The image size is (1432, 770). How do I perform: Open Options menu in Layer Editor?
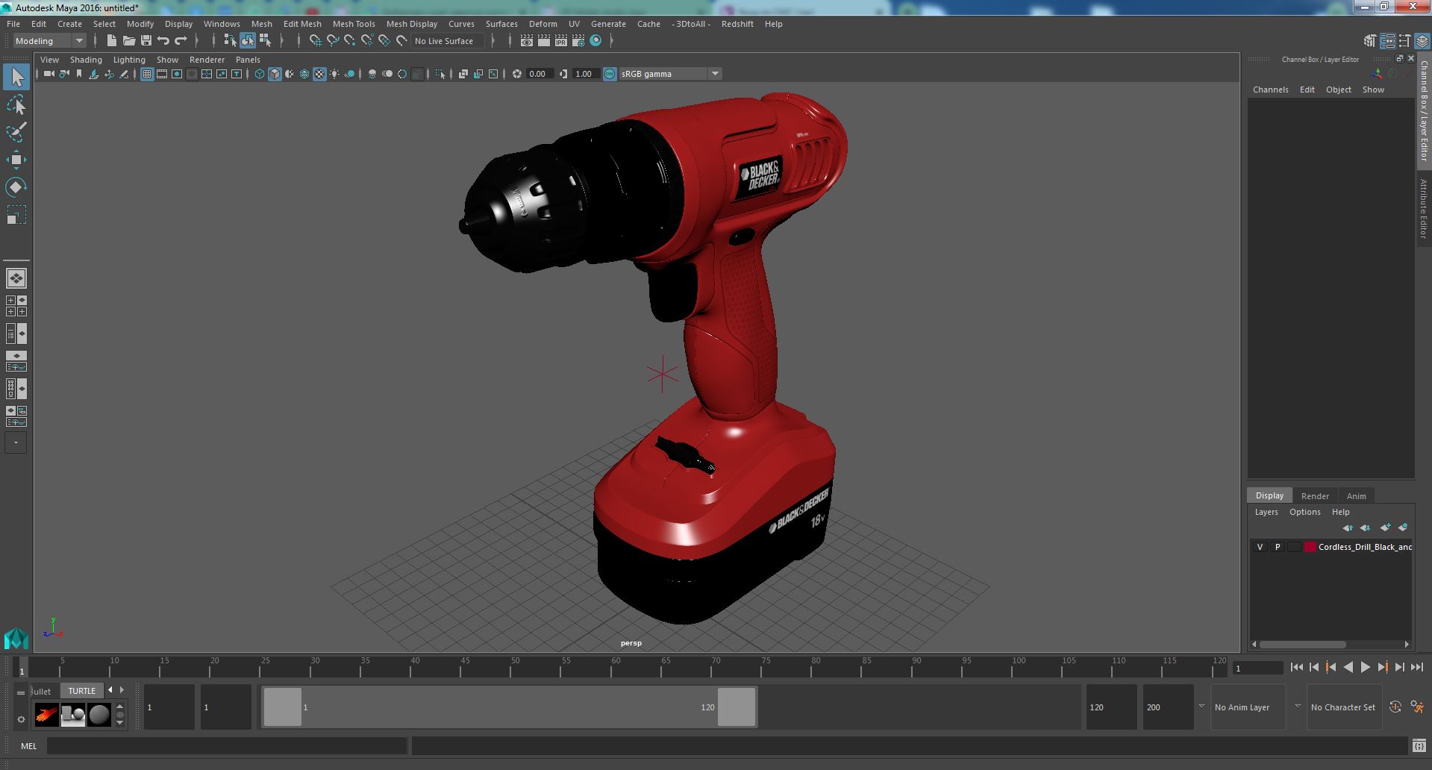pyautogui.click(x=1304, y=512)
